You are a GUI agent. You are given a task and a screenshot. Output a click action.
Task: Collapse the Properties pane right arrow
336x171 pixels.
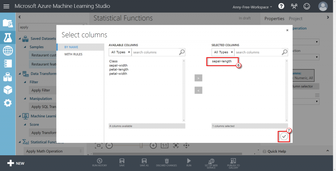click(x=328, y=17)
